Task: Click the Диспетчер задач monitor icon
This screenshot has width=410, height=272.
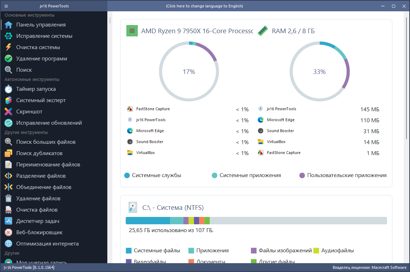Action: (x=8, y=221)
